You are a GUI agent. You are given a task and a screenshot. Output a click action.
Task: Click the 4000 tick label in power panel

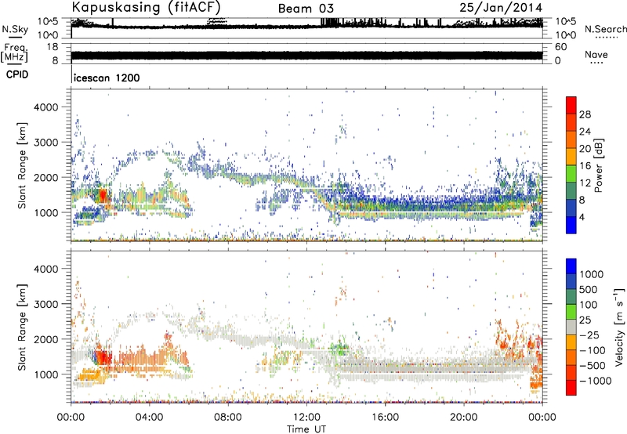coord(45,107)
